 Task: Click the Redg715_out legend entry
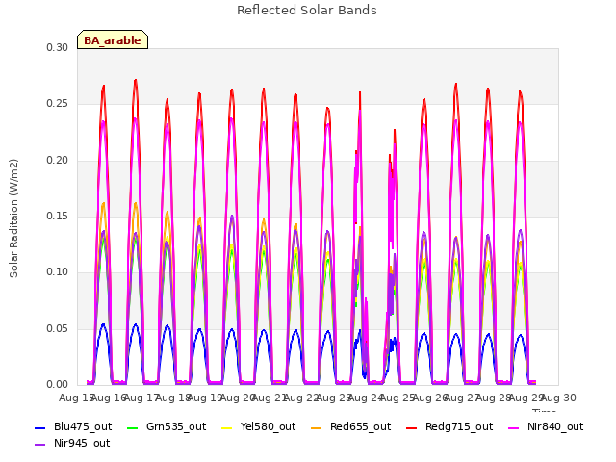449,426
